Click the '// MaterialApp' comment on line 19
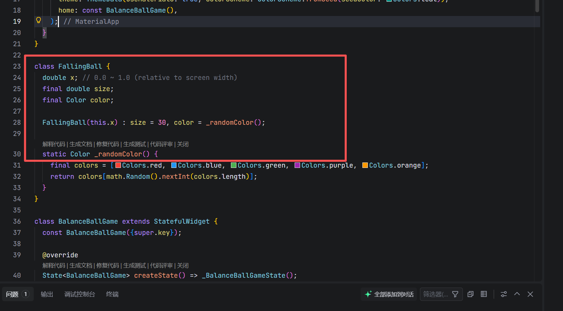Screen dimensions: 563x311 pos(91,21)
